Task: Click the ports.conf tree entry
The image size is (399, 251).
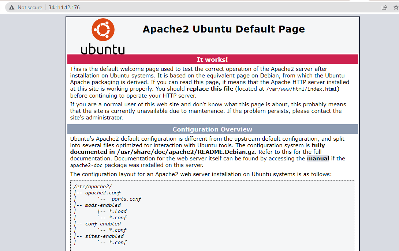Action: click(x=126, y=199)
